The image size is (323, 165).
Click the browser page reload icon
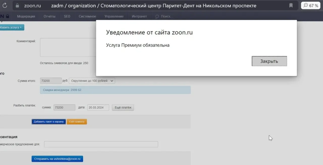[4, 5]
